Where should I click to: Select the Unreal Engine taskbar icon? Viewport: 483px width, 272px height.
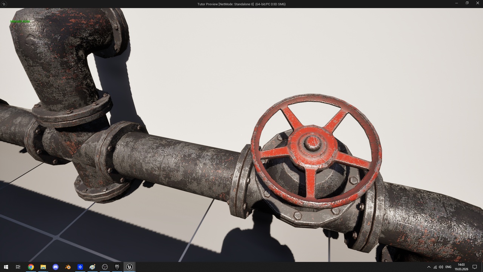click(x=129, y=267)
